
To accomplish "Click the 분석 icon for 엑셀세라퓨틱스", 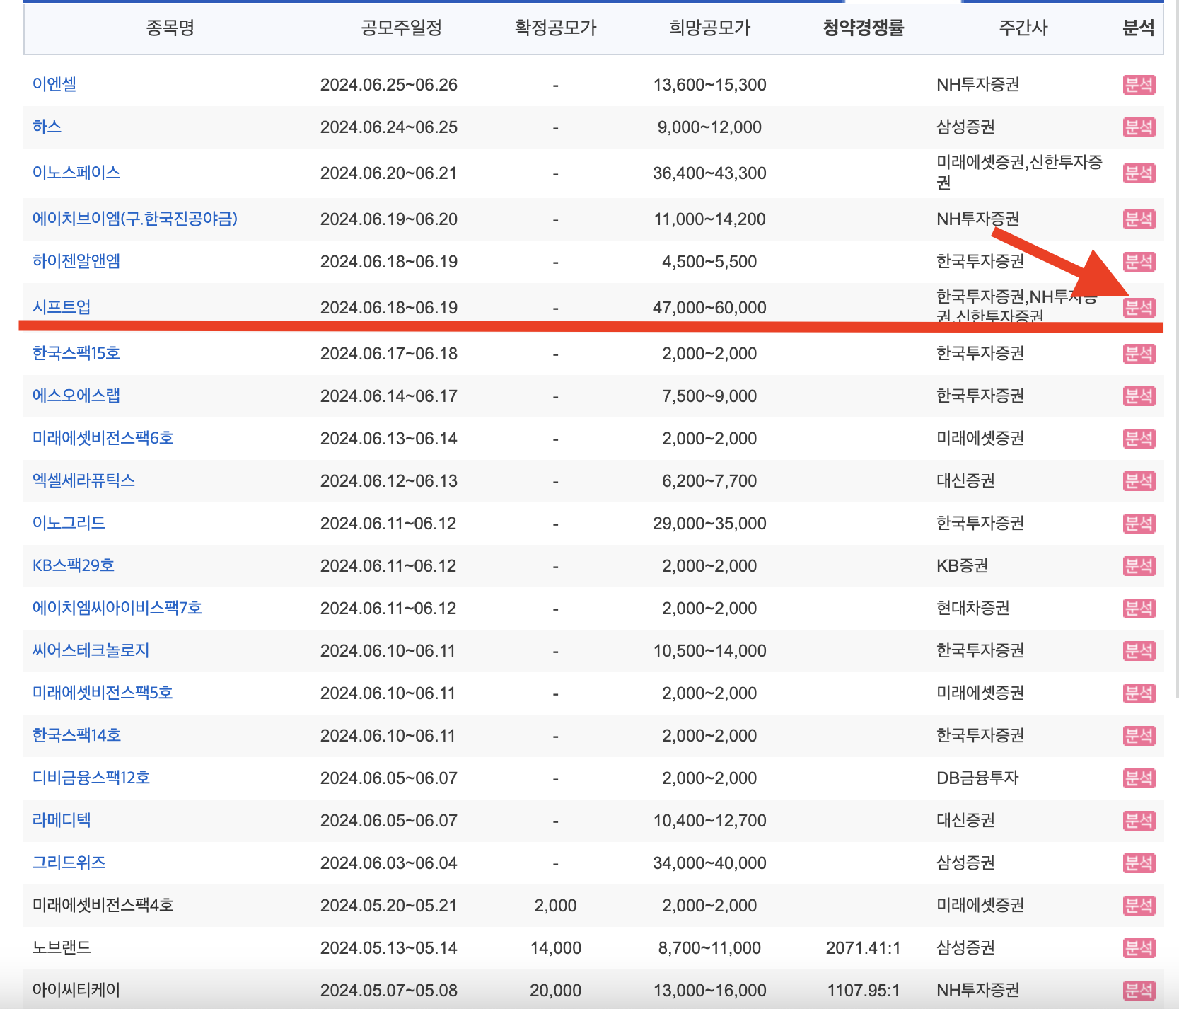I will tap(1139, 481).
